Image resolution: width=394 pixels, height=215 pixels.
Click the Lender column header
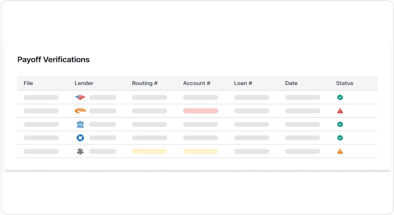[83, 83]
